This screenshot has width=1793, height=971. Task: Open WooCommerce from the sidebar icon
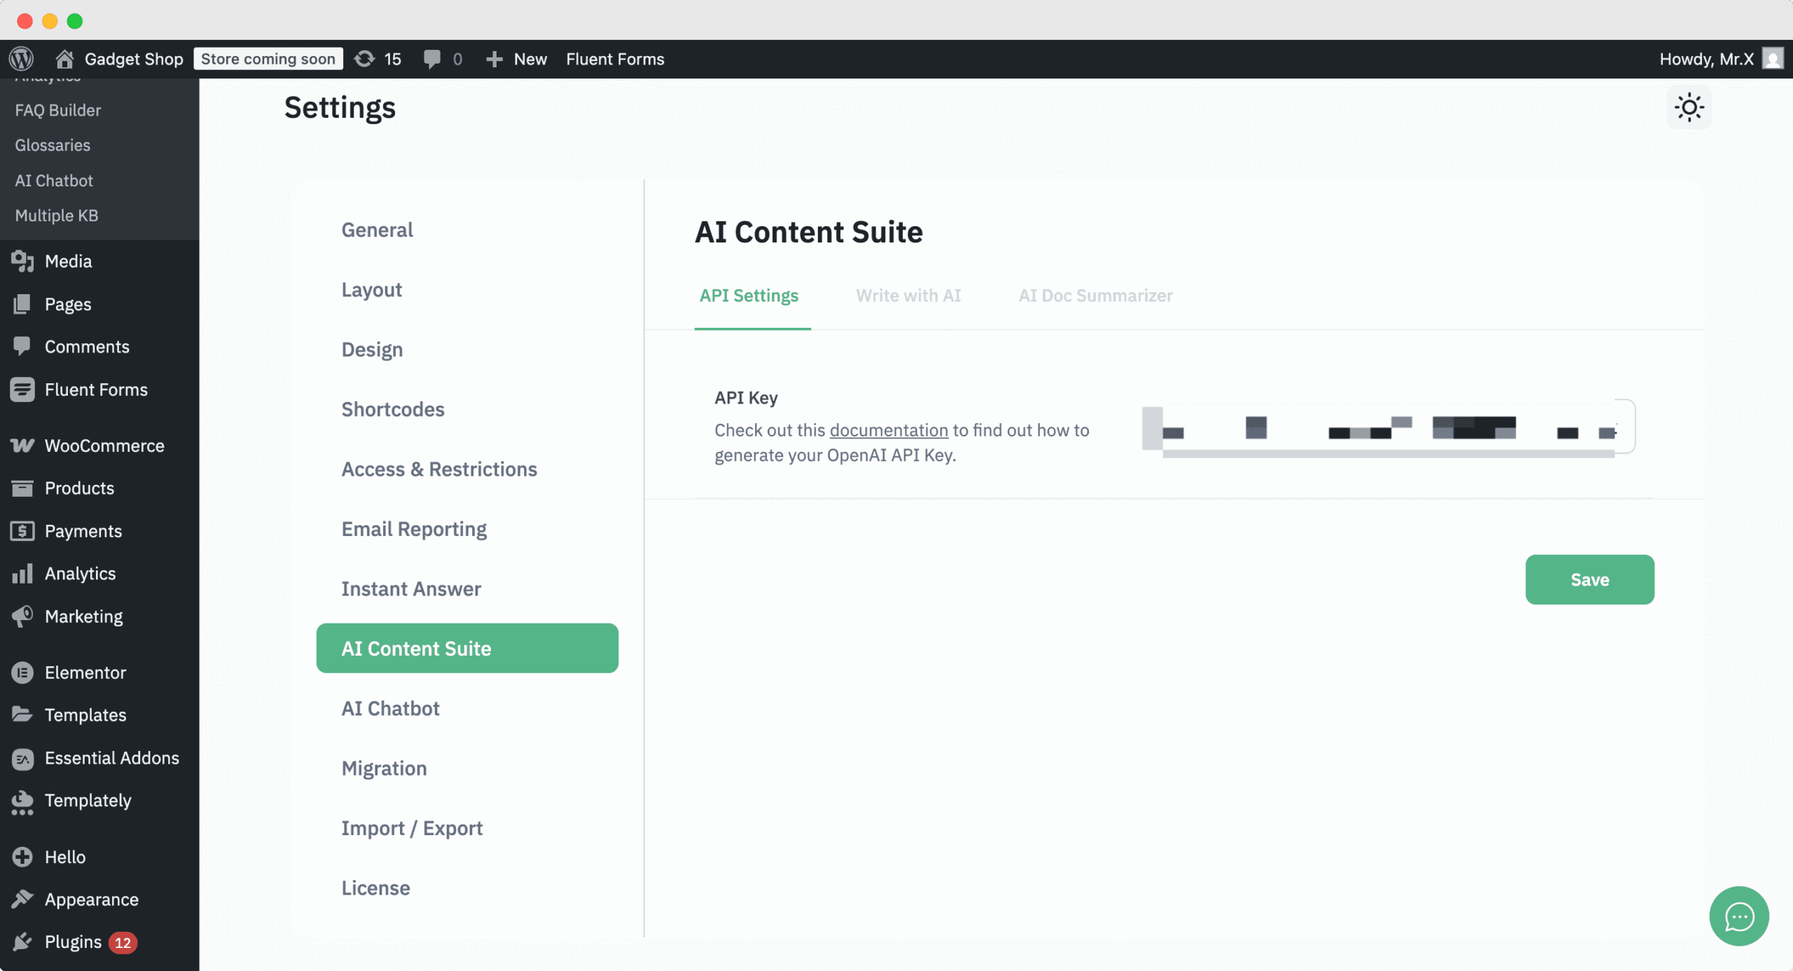click(x=22, y=445)
